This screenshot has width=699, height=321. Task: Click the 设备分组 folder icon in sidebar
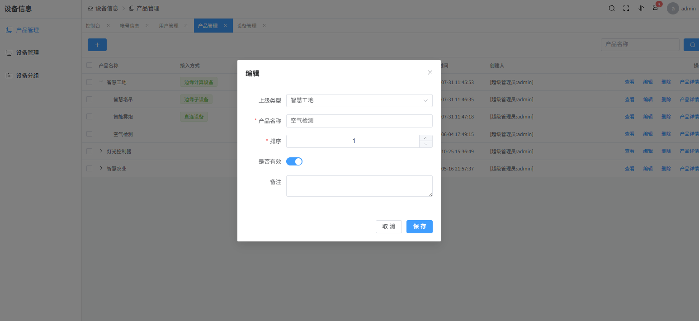[x=9, y=76]
